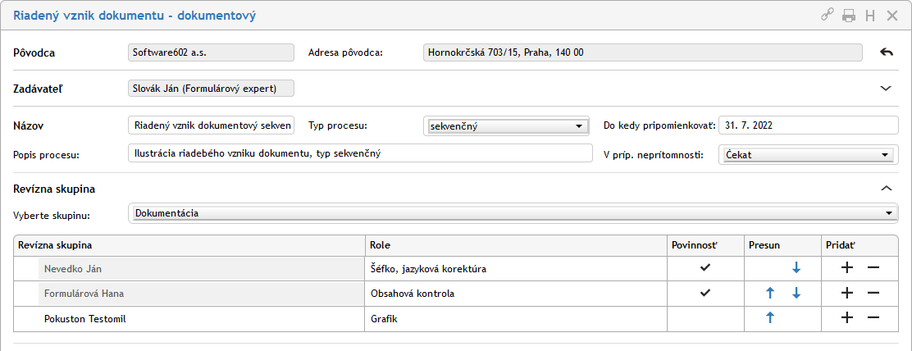Click the link chain icon in header
912x351 pixels.
click(x=828, y=15)
